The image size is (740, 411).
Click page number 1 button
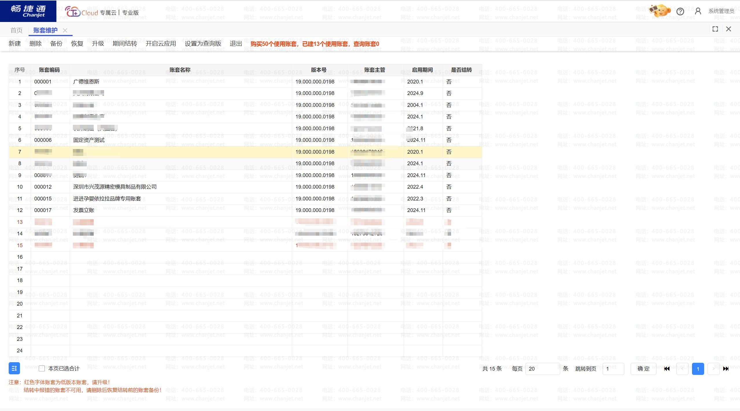tap(698, 369)
